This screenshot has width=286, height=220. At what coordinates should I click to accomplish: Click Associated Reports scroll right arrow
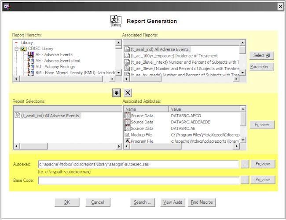click(x=236, y=79)
